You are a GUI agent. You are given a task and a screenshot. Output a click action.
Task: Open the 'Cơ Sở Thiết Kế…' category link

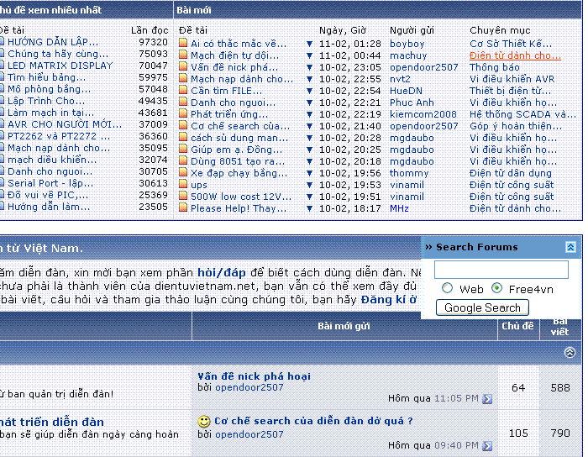(x=511, y=44)
